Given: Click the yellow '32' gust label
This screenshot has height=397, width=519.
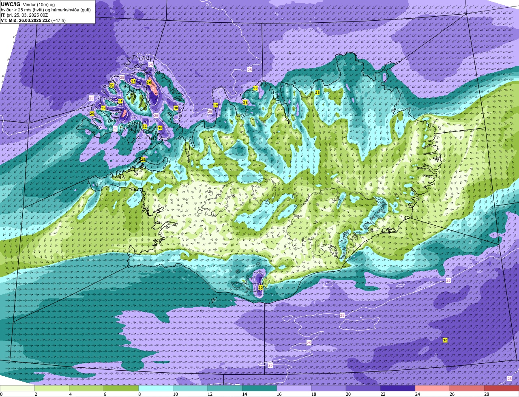Looking at the screenshot, I should [x=103, y=108].
